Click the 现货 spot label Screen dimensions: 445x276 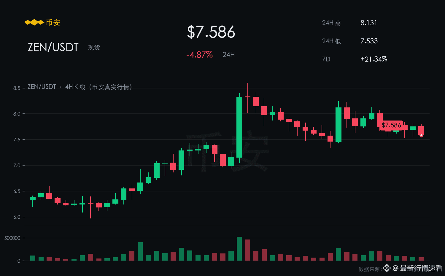94,47
